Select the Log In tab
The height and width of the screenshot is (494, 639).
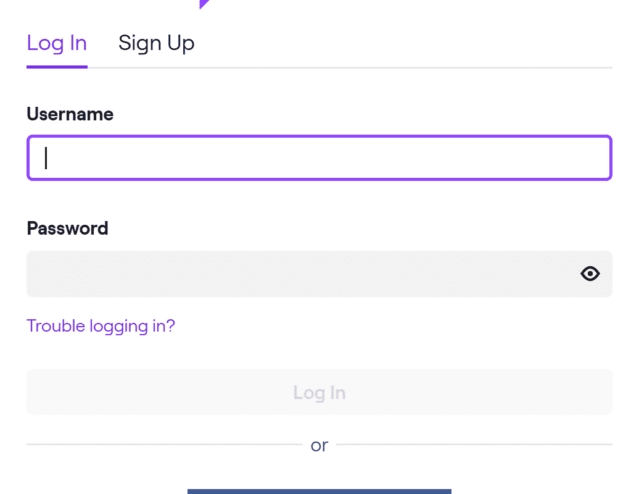57,43
